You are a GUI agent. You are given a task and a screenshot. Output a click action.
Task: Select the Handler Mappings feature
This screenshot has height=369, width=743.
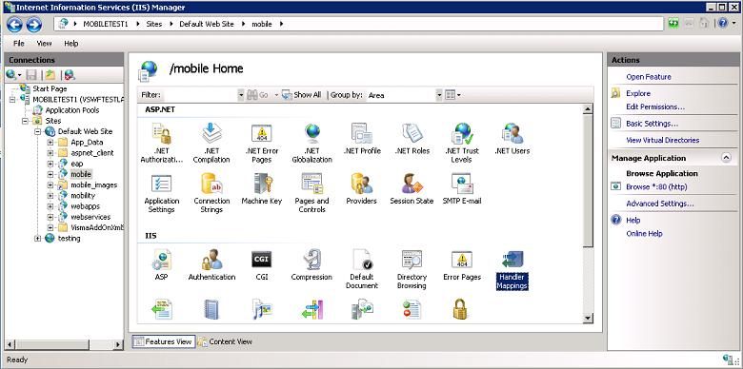coord(512,270)
